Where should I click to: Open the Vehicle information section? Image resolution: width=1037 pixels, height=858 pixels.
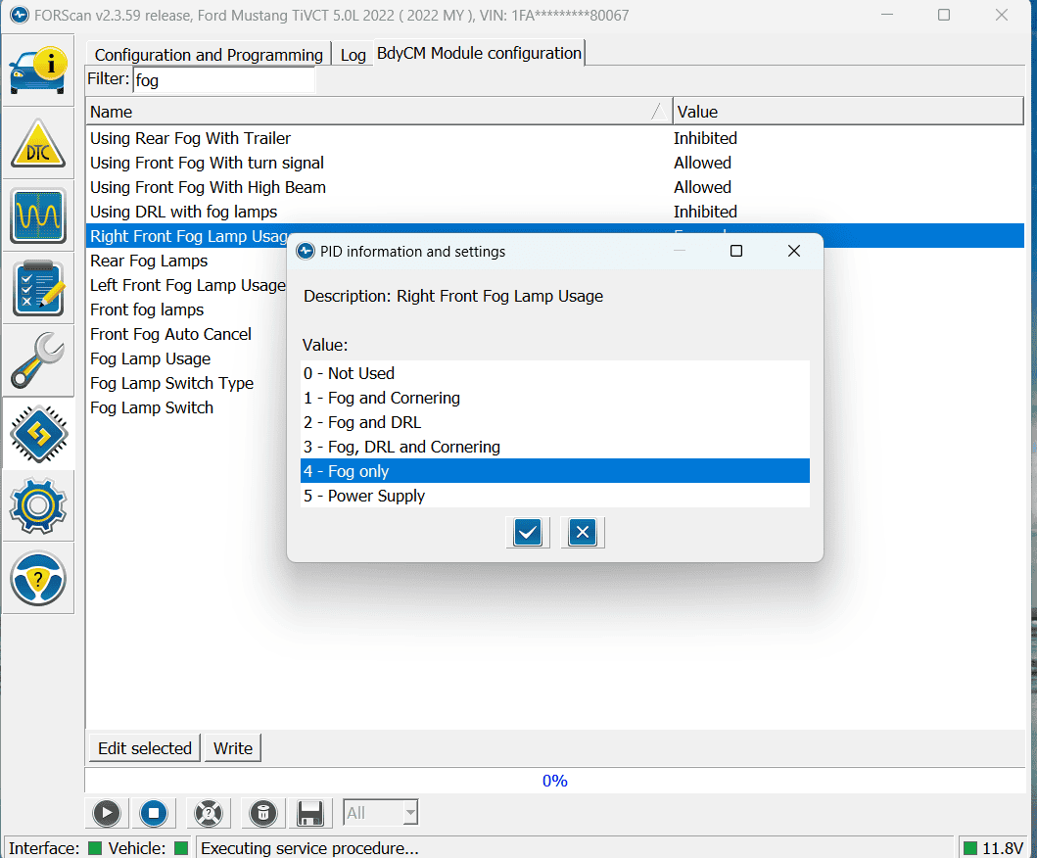[x=38, y=71]
